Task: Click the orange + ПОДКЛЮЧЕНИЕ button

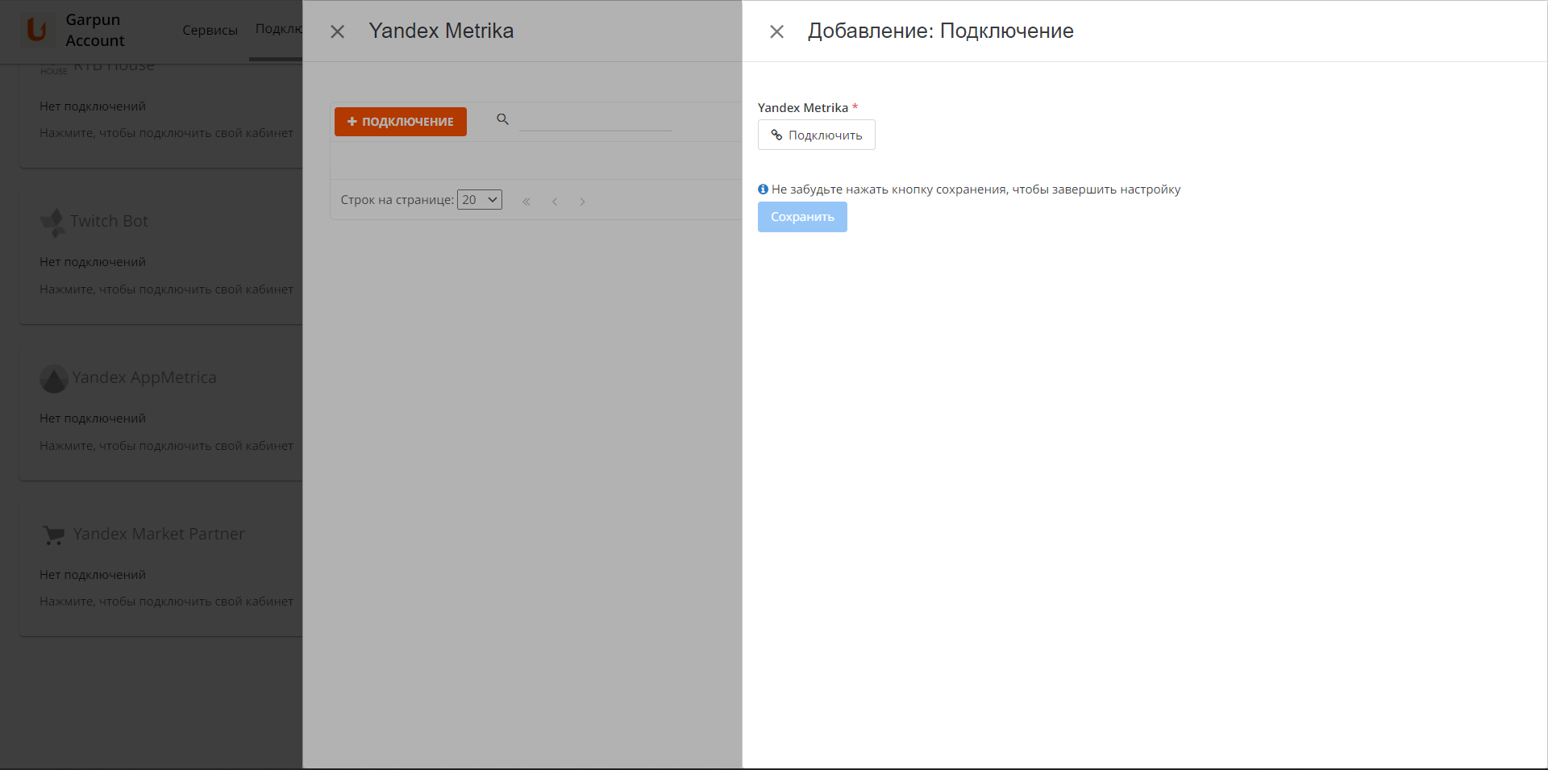Action: pyautogui.click(x=401, y=122)
